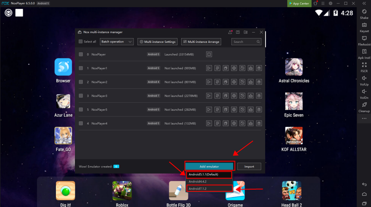Click the manager Search field

pos(246,42)
